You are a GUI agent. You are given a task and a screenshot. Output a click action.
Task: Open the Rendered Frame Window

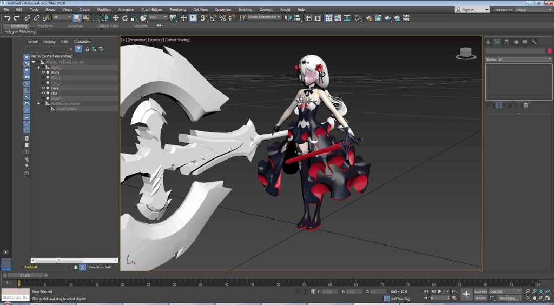[x=378, y=18]
